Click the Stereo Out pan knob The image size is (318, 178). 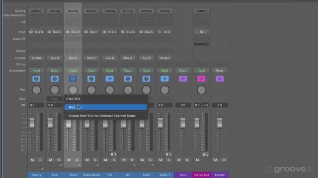pos(201,90)
